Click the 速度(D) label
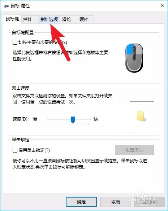The height and width of the screenshot is (211, 168). pyautogui.click(x=21, y=119)
